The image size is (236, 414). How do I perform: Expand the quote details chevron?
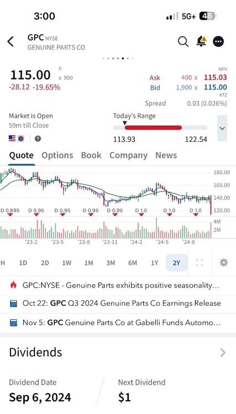point(222,128)
